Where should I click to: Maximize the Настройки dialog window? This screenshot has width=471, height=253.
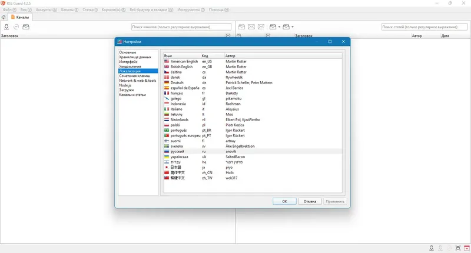tap(330, 41)
